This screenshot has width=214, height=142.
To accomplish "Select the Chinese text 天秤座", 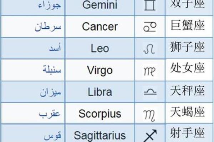I will click(188, 91).
